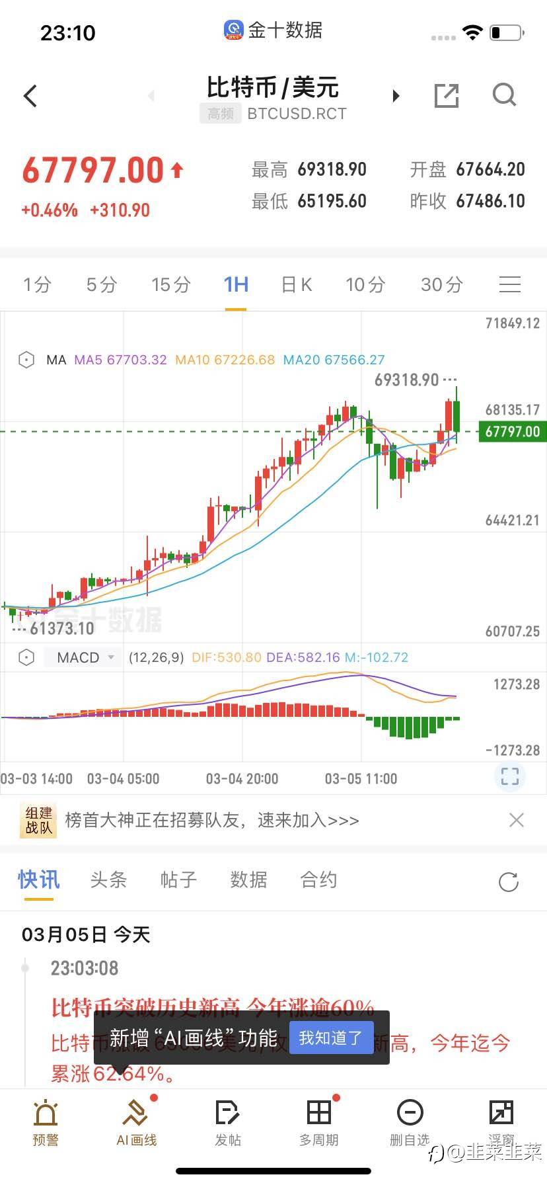Image resolution: width=547 pixels, height=1185 pixels.
Task: Switch to the 头条 tab
Action: (x=108, y=879)
